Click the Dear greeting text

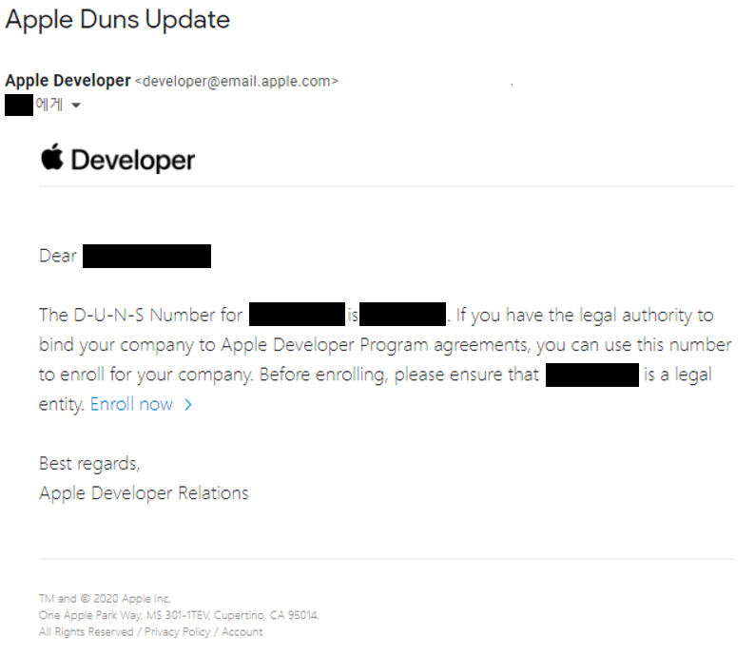point(58,256)
